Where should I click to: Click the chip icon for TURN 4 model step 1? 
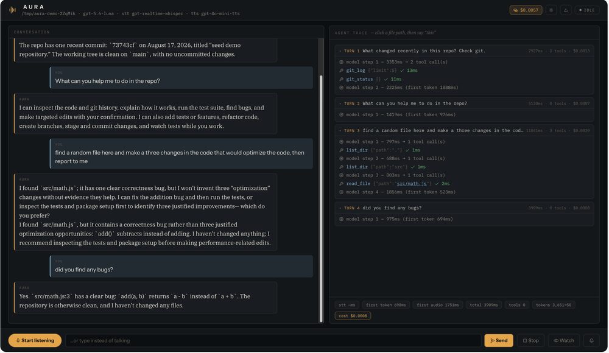click(x=342, y=219)
